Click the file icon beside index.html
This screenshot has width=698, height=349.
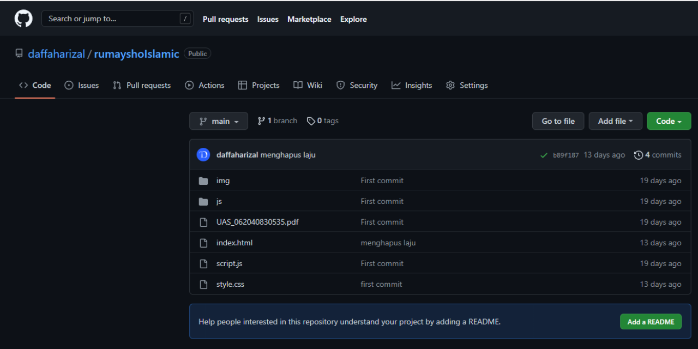pyautogui.click(x=204, y=242)
